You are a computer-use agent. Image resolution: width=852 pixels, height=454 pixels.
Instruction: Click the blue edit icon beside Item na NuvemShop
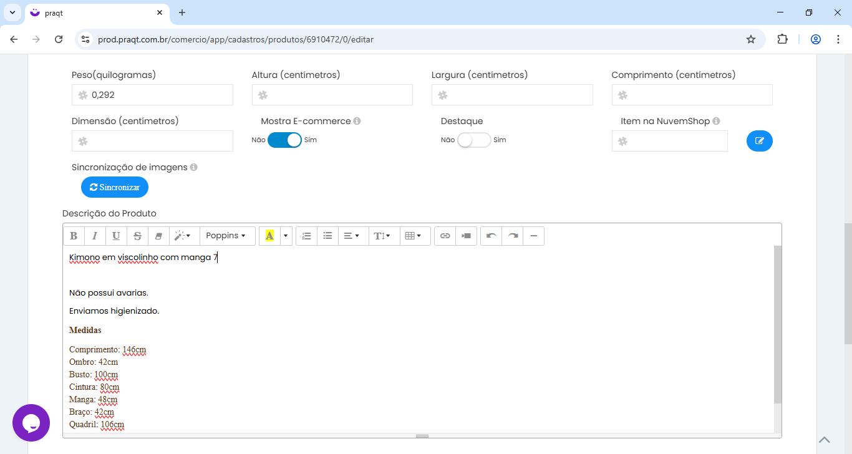point(759,141)
